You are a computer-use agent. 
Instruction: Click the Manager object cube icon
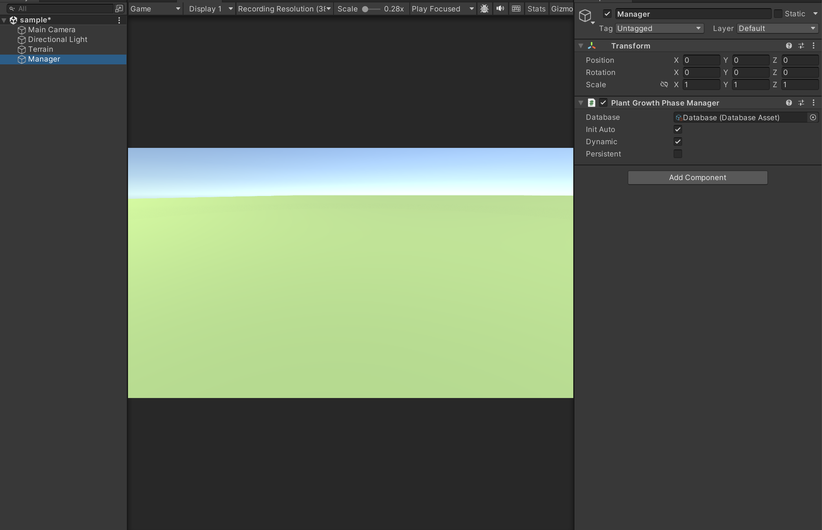[22, 59]
